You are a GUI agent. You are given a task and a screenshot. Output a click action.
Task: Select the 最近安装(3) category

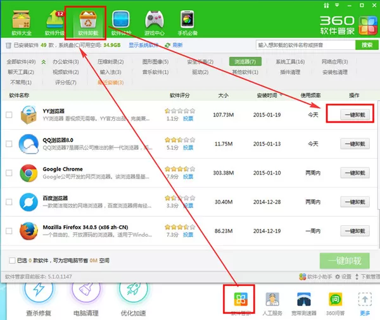click(x=110, y=82)
